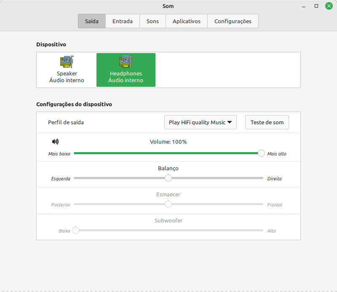
Task: Maximize the Som window
Action: pos(316,6)
